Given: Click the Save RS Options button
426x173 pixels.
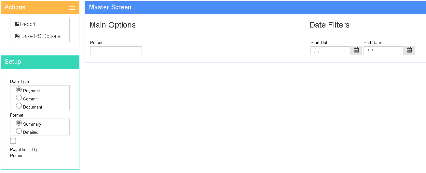Looking at the screenshot, I should (40, 36).
